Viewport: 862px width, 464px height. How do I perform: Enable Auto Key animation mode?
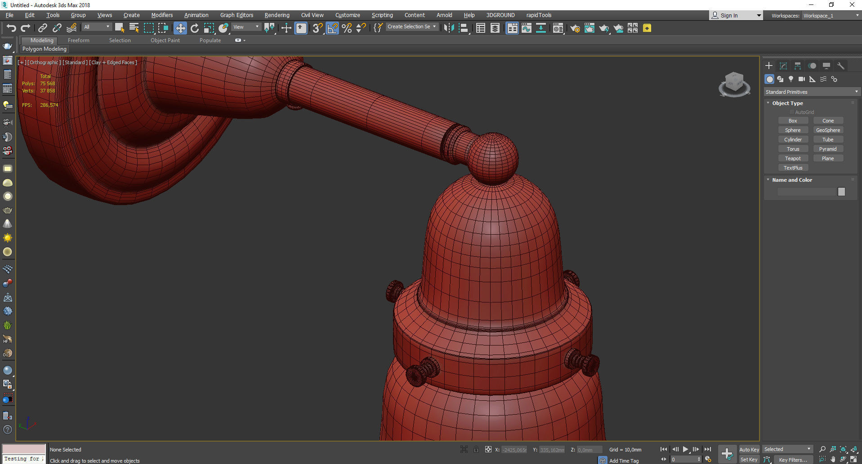tap(749, 449)
